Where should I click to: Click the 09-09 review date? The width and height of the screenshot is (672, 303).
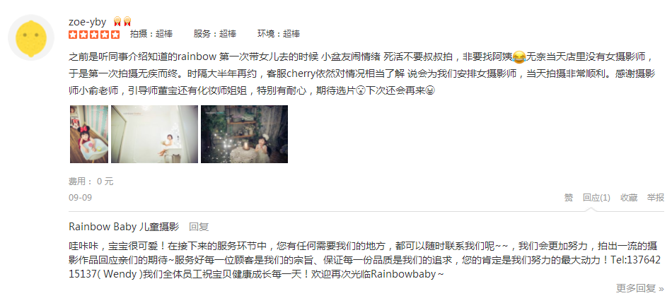click(80, 198)
